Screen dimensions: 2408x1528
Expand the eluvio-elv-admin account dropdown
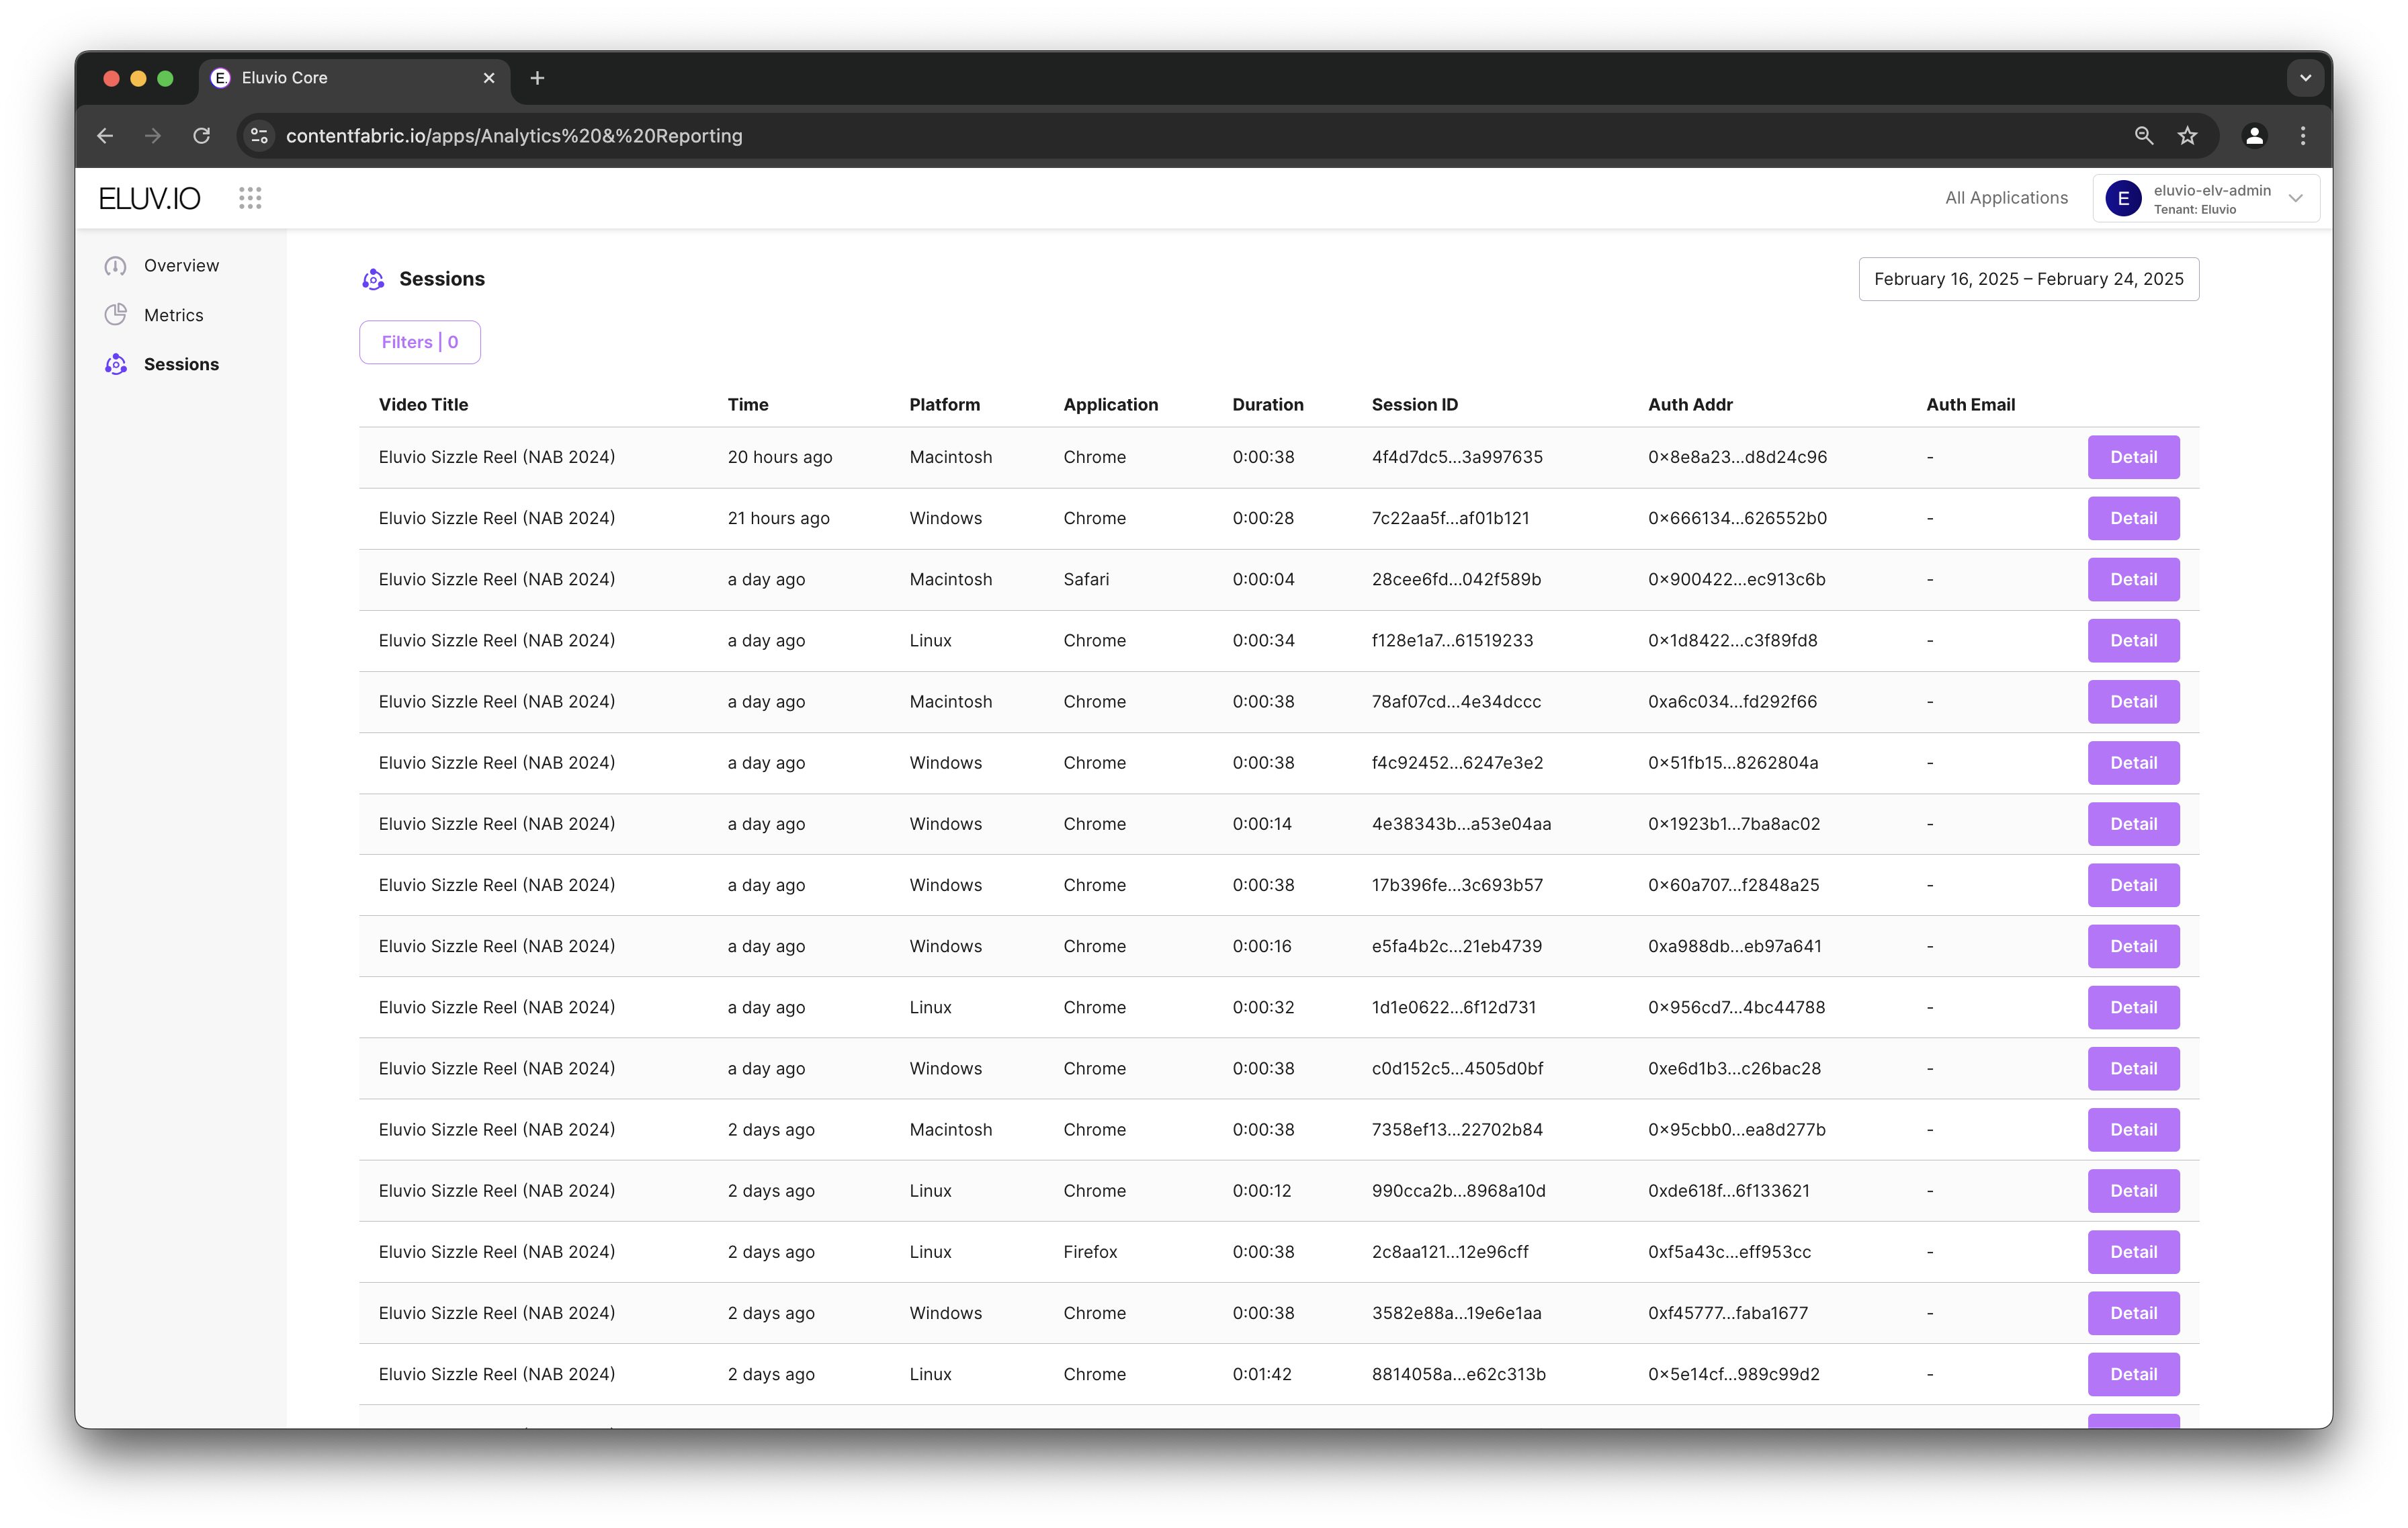(x=2296, y=198)
